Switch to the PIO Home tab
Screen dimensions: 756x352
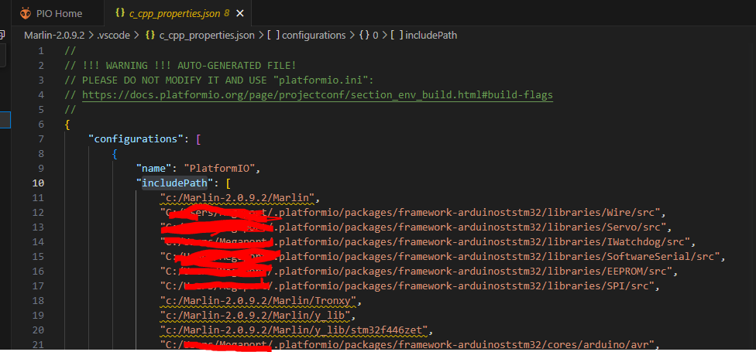click(x=52, y=13)
